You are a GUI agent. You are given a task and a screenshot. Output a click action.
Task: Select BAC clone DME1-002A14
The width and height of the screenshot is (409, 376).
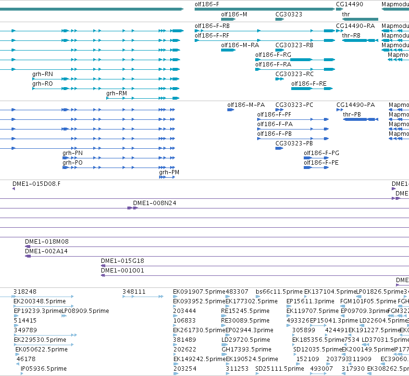(217, 256)
